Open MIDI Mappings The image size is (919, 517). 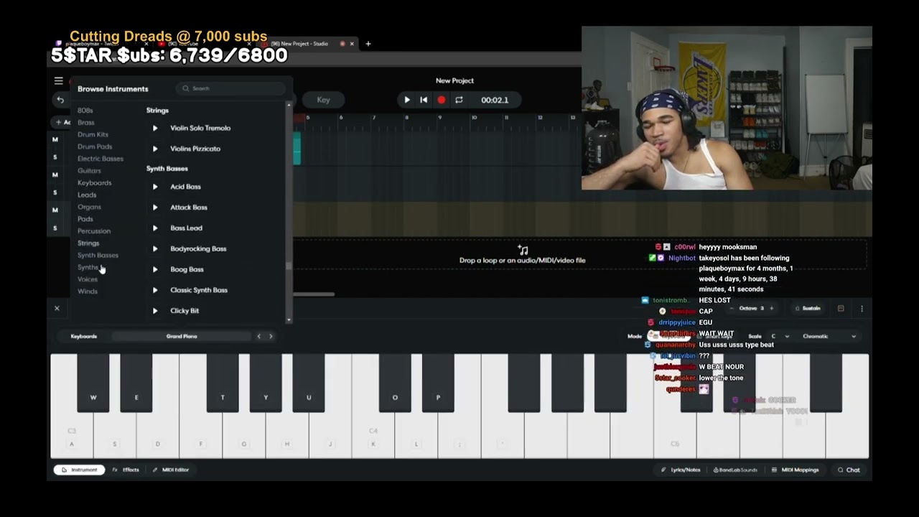click(x=795, y=470)
